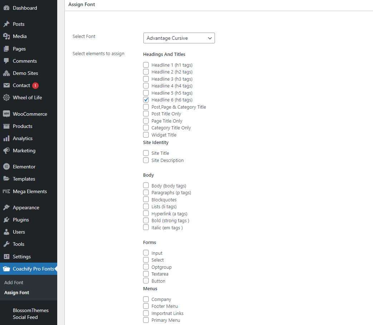This screenshot has width=373, height=325.
Task: Check the Headline 1 (h1 tags) checkbox
Action: [x=146, y=65]
